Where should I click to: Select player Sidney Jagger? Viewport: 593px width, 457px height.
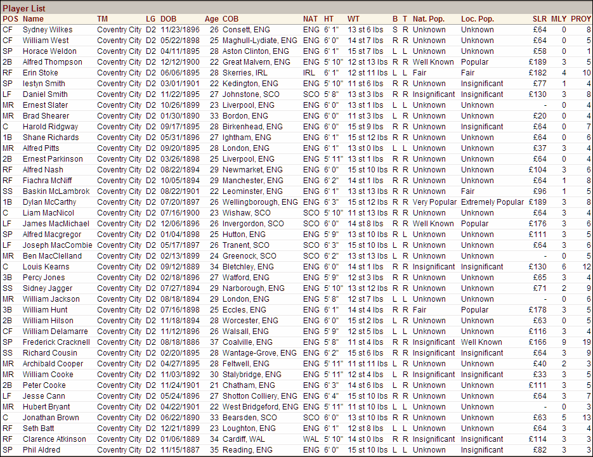tap(48, 288)
